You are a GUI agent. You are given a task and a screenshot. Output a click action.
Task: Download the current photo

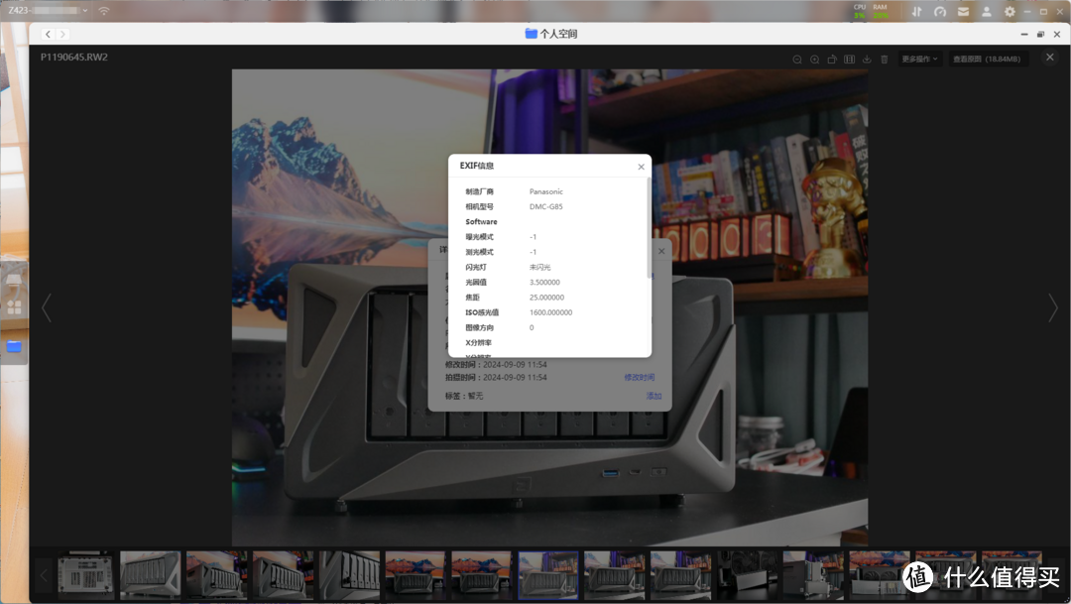867,60
